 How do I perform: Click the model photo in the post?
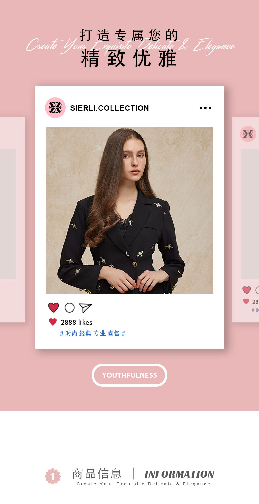[x=129, y=210]
